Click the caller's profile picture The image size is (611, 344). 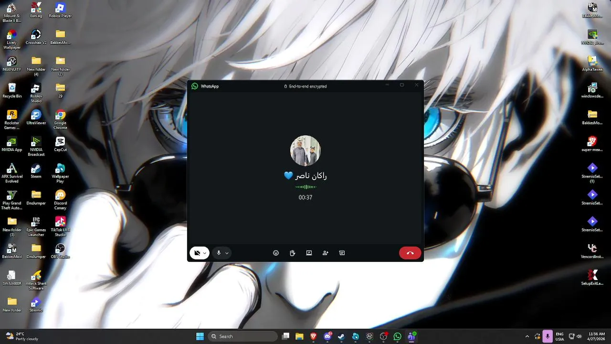pos(305,150)
